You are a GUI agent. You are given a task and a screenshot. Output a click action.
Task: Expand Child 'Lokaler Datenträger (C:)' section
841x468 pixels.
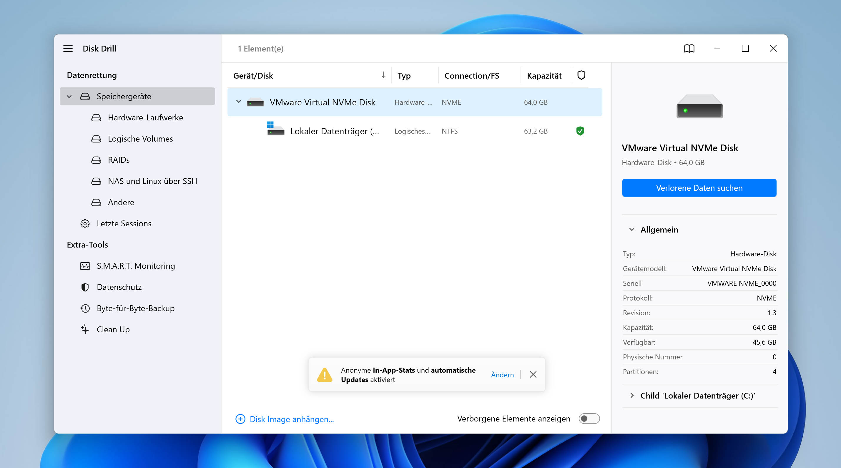632,396
